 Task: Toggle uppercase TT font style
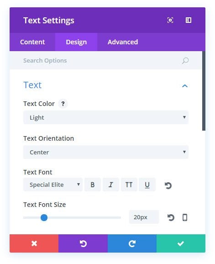click(129, 185)
